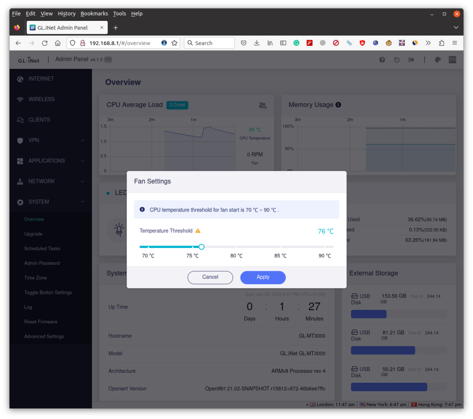Open the theme palette icon
Image resolution: width=473 pixels, height=419 pixels.
click(x=438, y=60)
